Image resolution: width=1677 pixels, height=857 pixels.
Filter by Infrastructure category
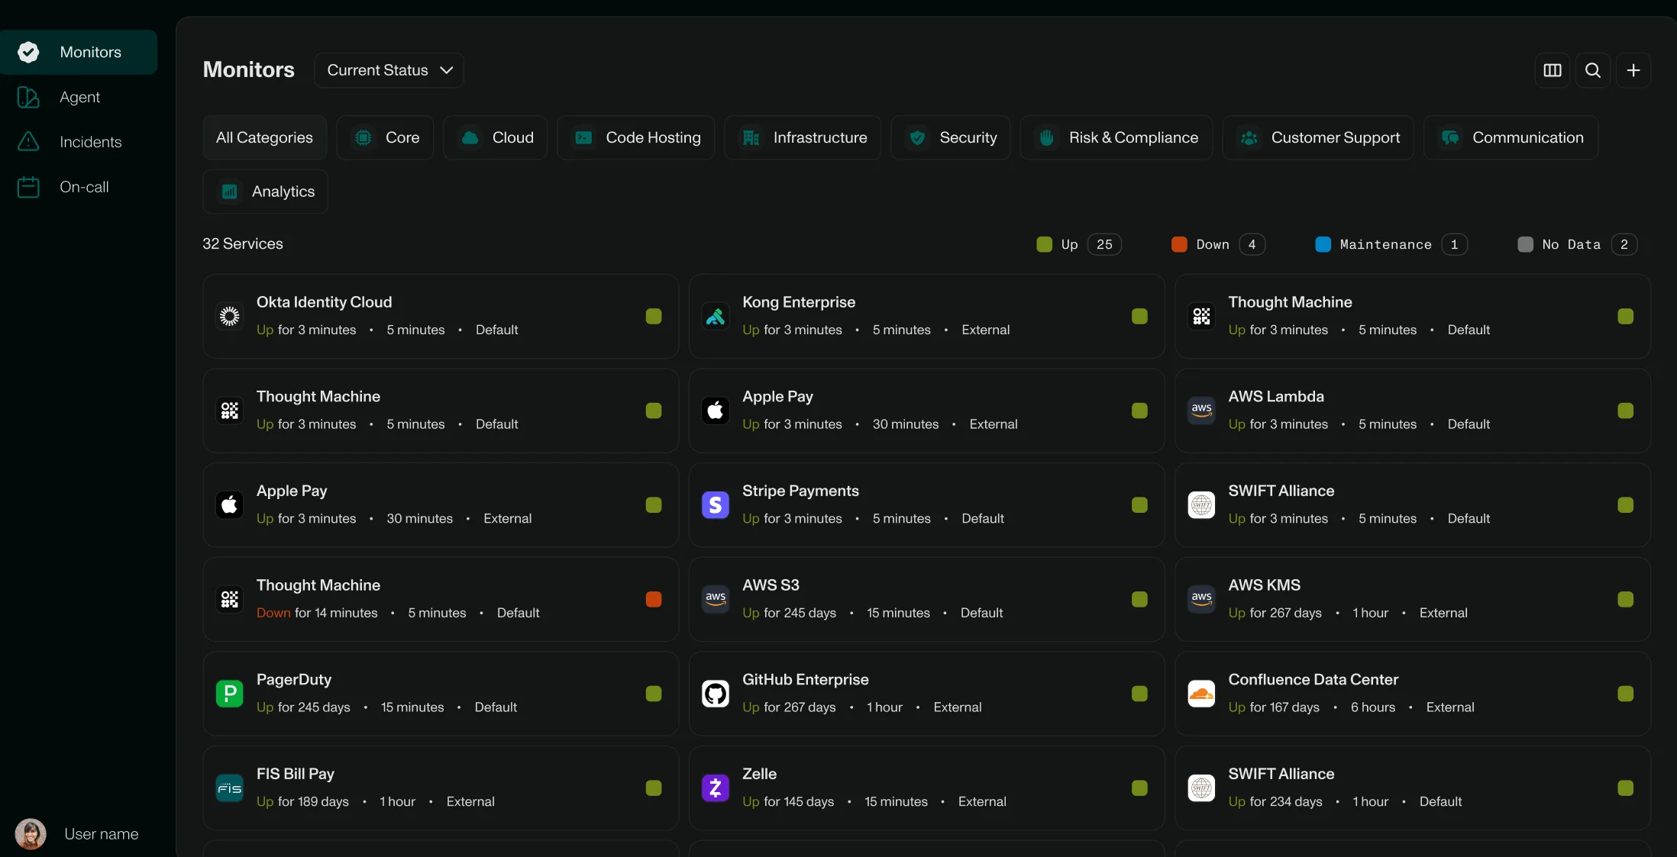(x=803, y=137)
